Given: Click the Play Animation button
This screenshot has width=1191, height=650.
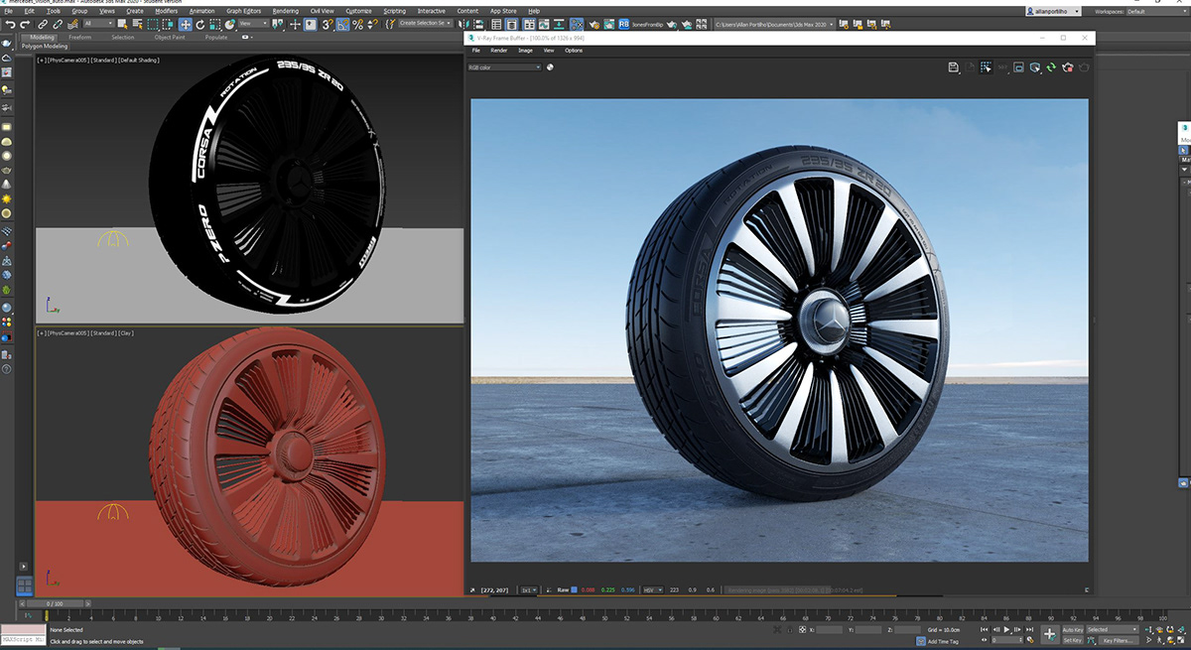Looking at the screenshot, I should pyautogui.click(x=1006, y=629).
